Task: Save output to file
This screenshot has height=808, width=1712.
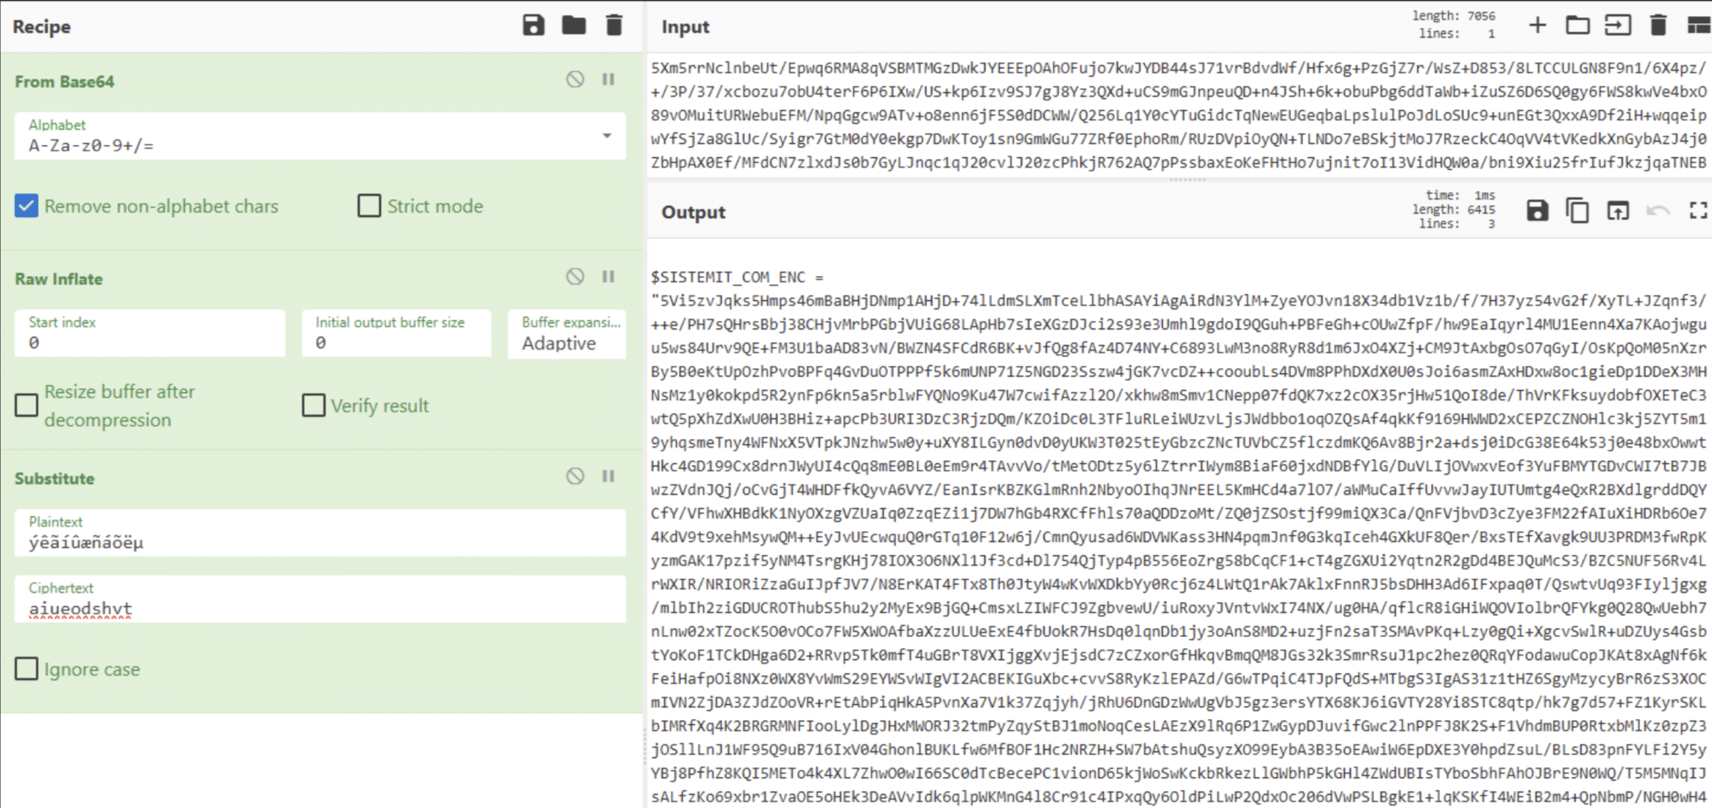Action: click(x=1537, y=211)
